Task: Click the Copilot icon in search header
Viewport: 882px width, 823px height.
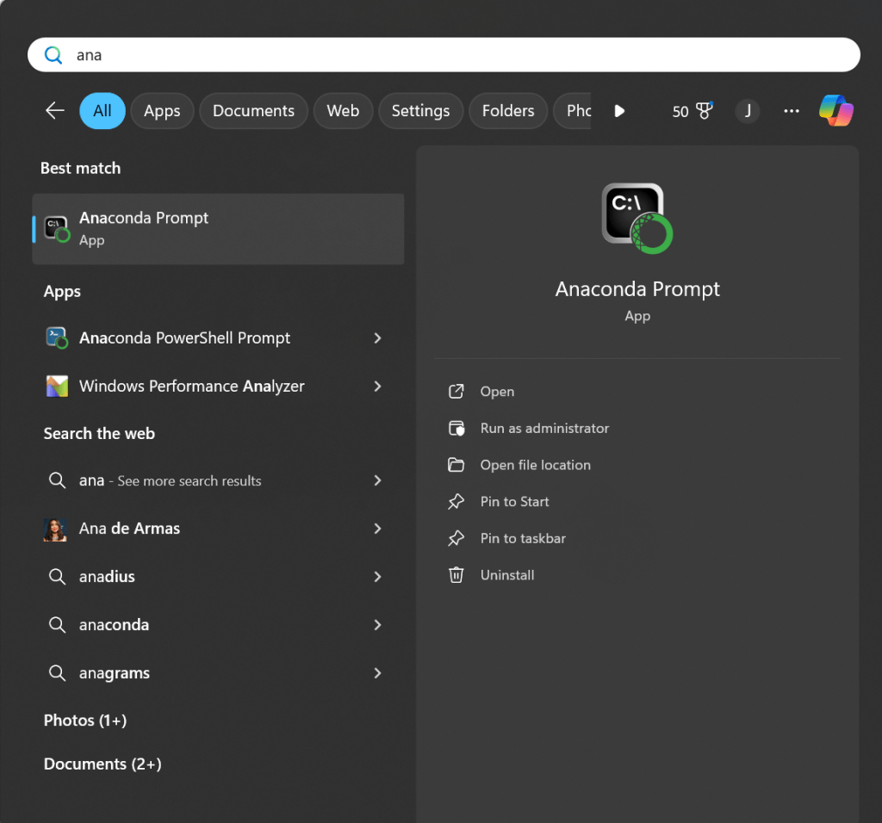Action: tap(835, 111)
